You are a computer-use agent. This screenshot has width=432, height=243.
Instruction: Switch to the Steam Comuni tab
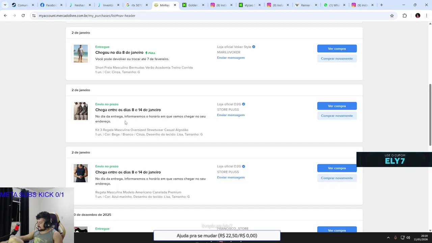tap(22, 5)
